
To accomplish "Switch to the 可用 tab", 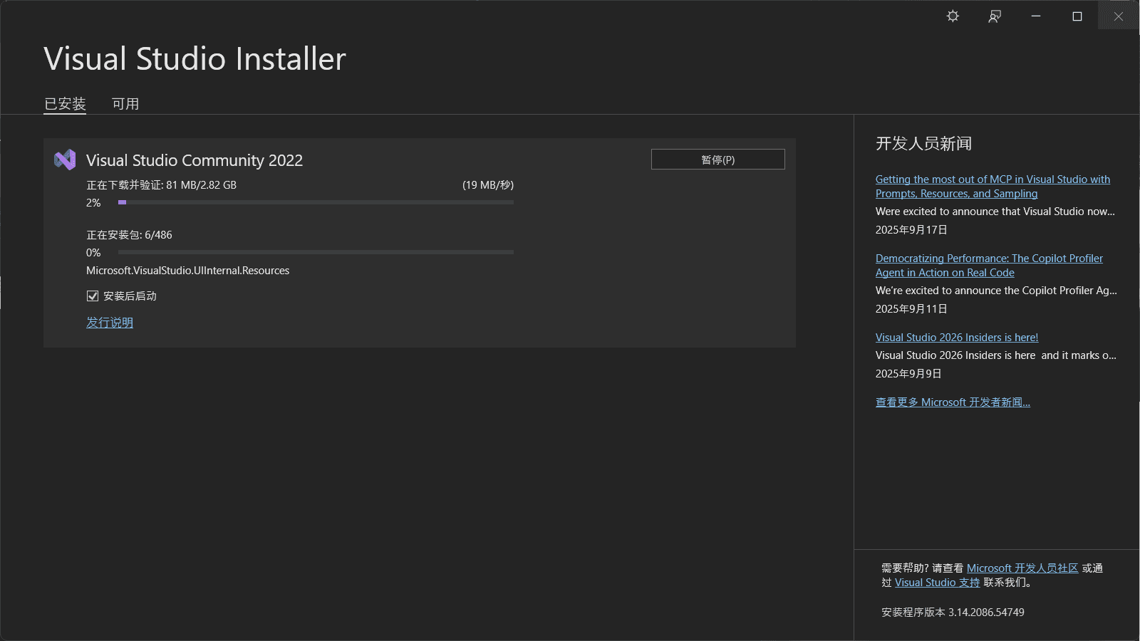I will point(125,104).
